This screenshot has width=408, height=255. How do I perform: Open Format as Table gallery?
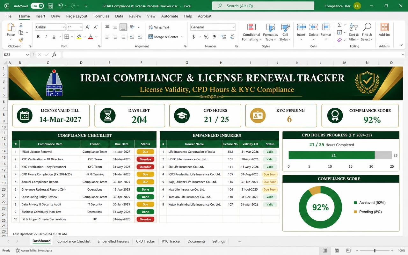coord(270,32)
